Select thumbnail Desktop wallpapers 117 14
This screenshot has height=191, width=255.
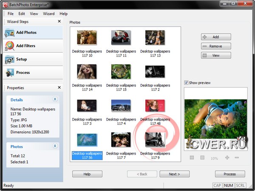tap(87, 72)
